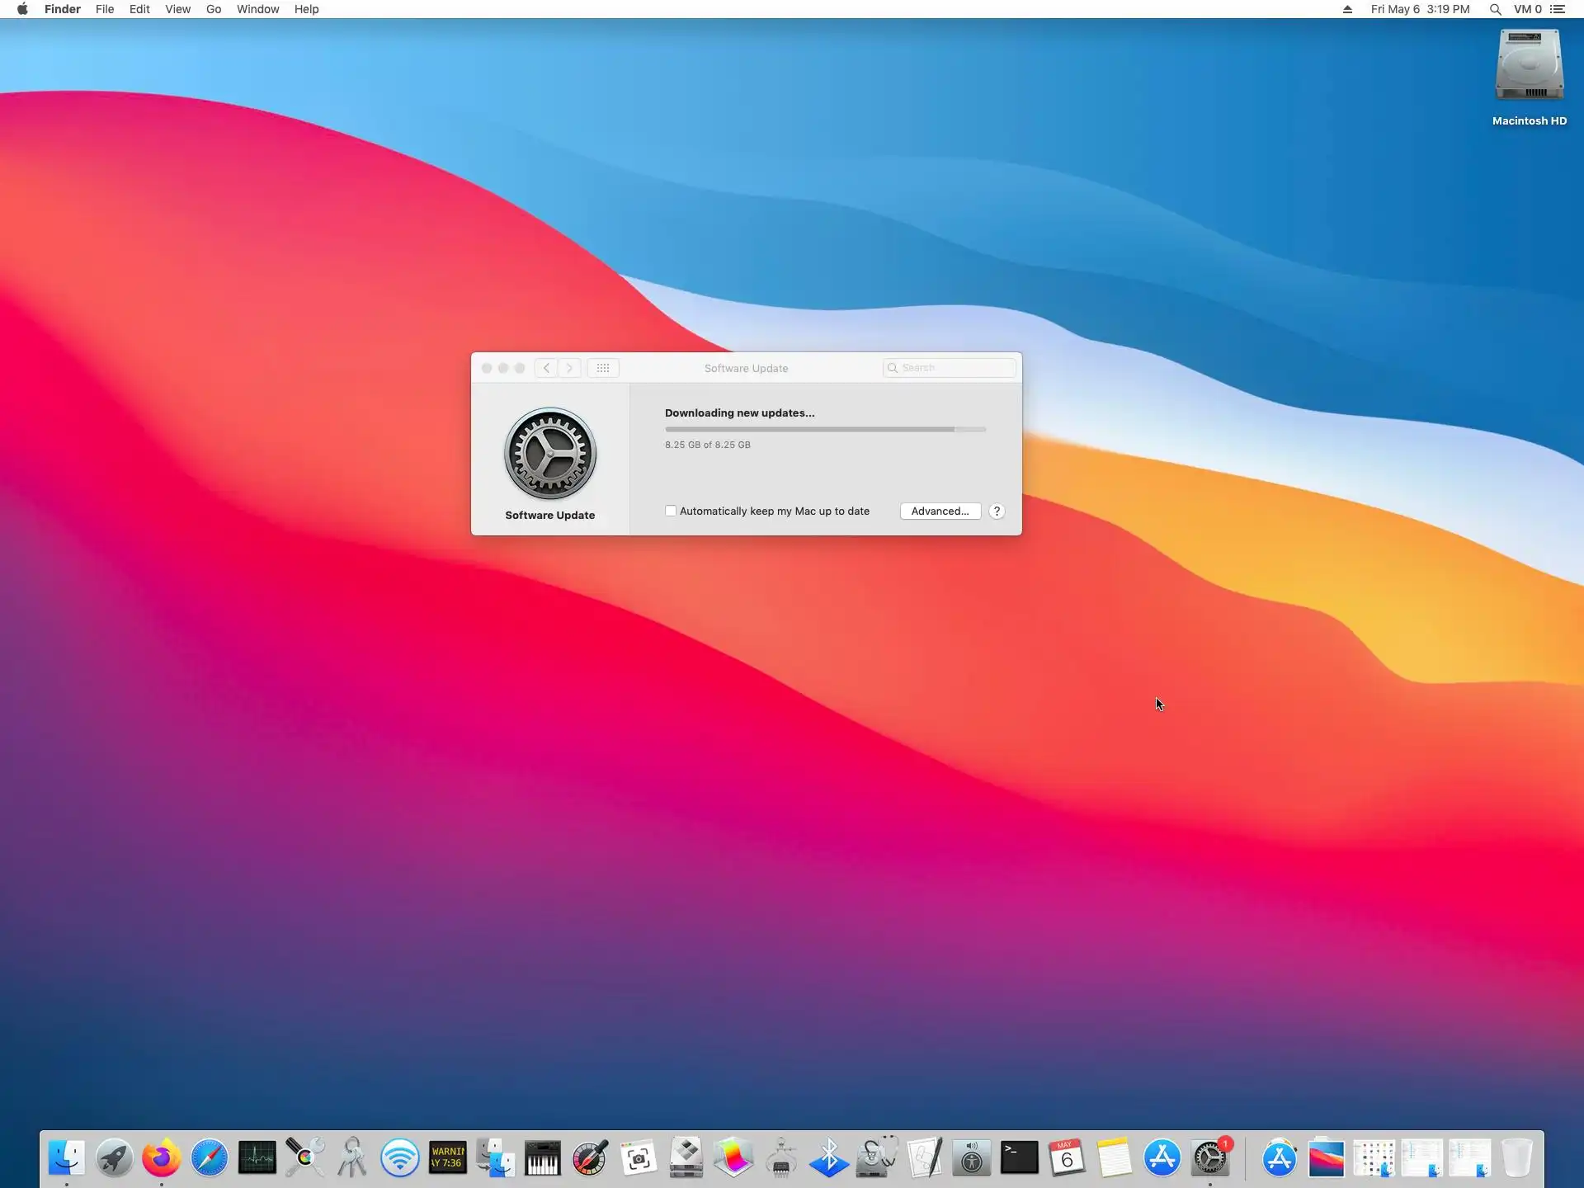1584x1188 pixels.
Task: Click the help question mark button
Action: point(997,511)
